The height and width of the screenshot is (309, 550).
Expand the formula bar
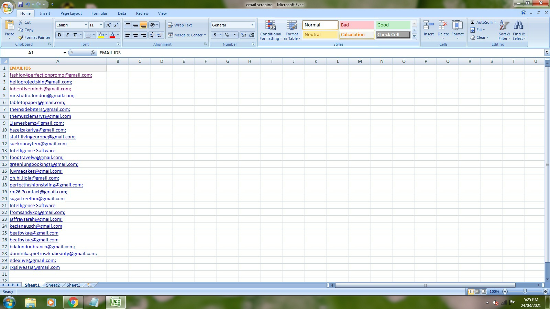coord(547,53)
